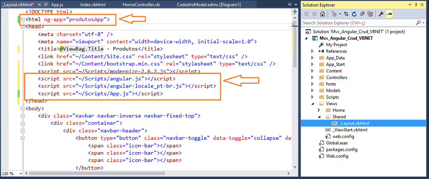Switch to the Index.vbhtml tab
429x179 pixels.
(93, 5)
